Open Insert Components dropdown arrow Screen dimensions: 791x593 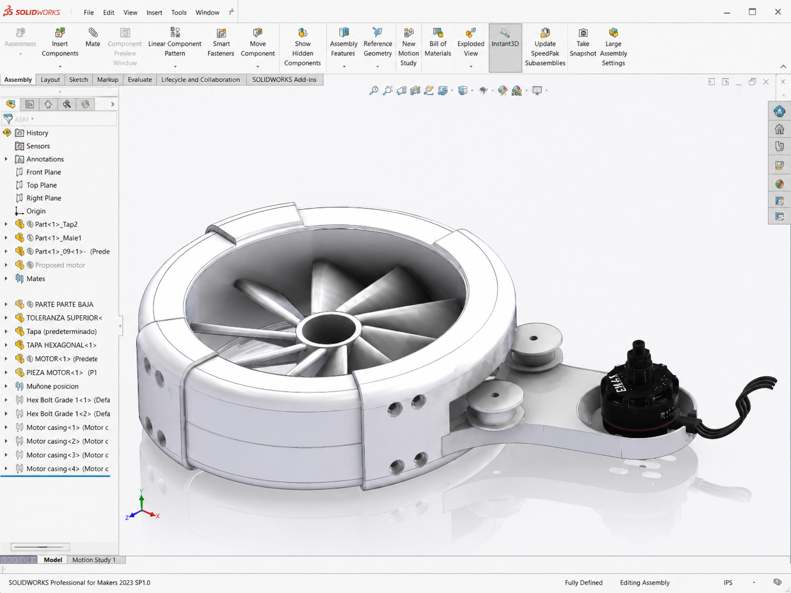60,67
